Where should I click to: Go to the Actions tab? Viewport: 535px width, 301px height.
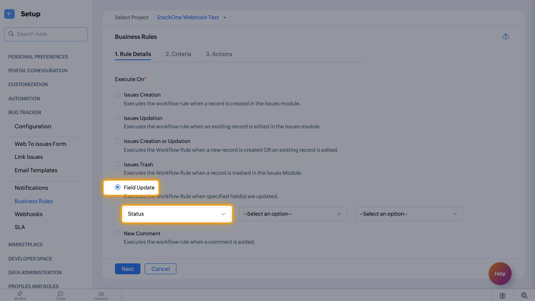click(x=219, y=54)
